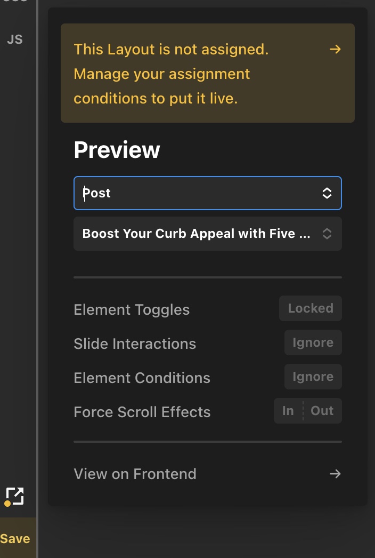Click the up-down chevrons on the Post selector

coord(327,193)
